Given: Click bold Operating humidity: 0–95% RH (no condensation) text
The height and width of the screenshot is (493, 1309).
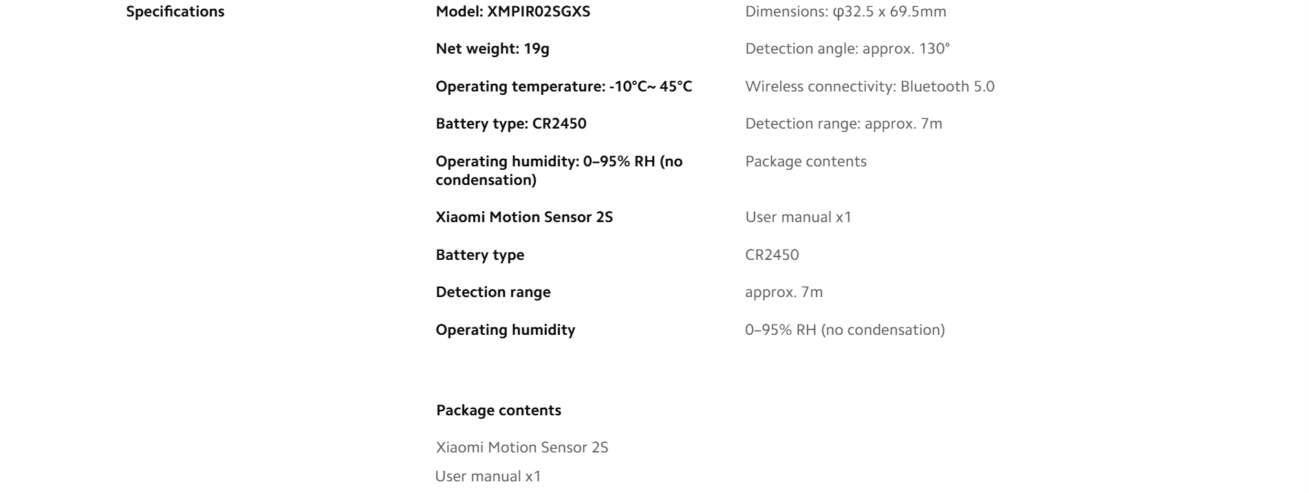Looking at the screenshot, I should [559, 171].
